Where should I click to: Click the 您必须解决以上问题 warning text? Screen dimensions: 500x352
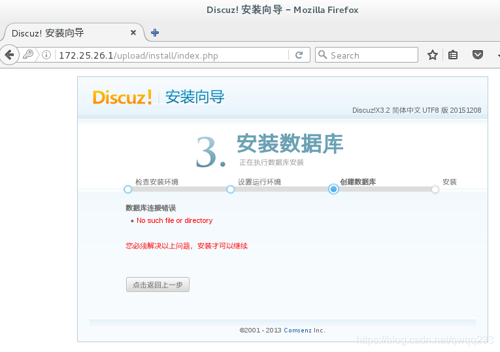pyautogui.click(x=186, y=246)
